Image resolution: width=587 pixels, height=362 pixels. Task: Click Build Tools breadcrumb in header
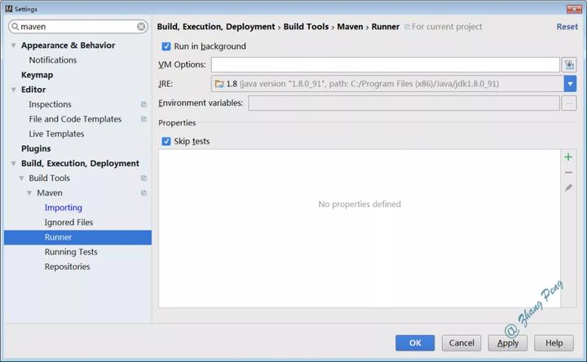[306, 27]
